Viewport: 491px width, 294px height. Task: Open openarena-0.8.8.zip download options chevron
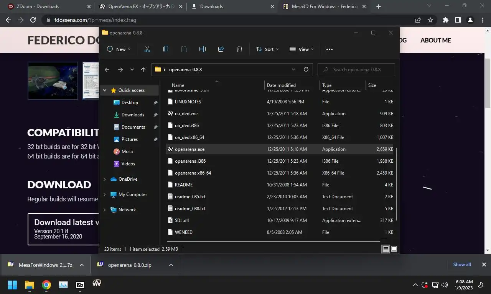coord(171,265)
